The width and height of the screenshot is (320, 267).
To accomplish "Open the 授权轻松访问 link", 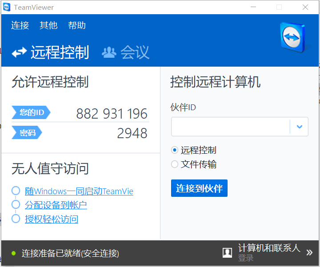I will point(52,219).
